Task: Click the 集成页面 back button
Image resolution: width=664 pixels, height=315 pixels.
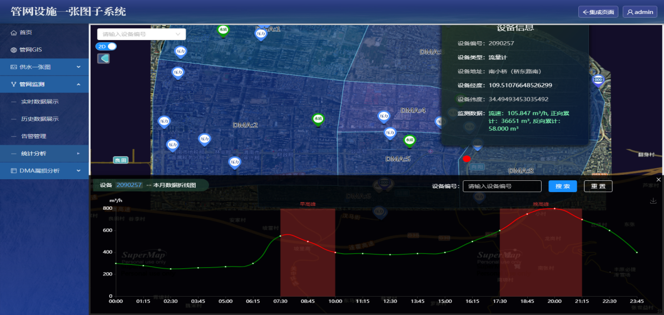Action: tap(598, 12)
